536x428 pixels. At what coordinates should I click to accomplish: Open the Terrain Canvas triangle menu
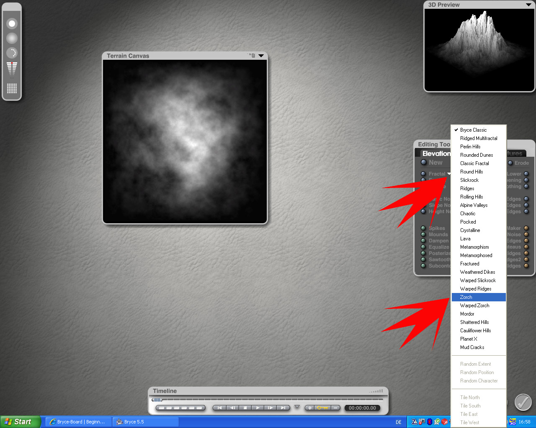(261, 56)
